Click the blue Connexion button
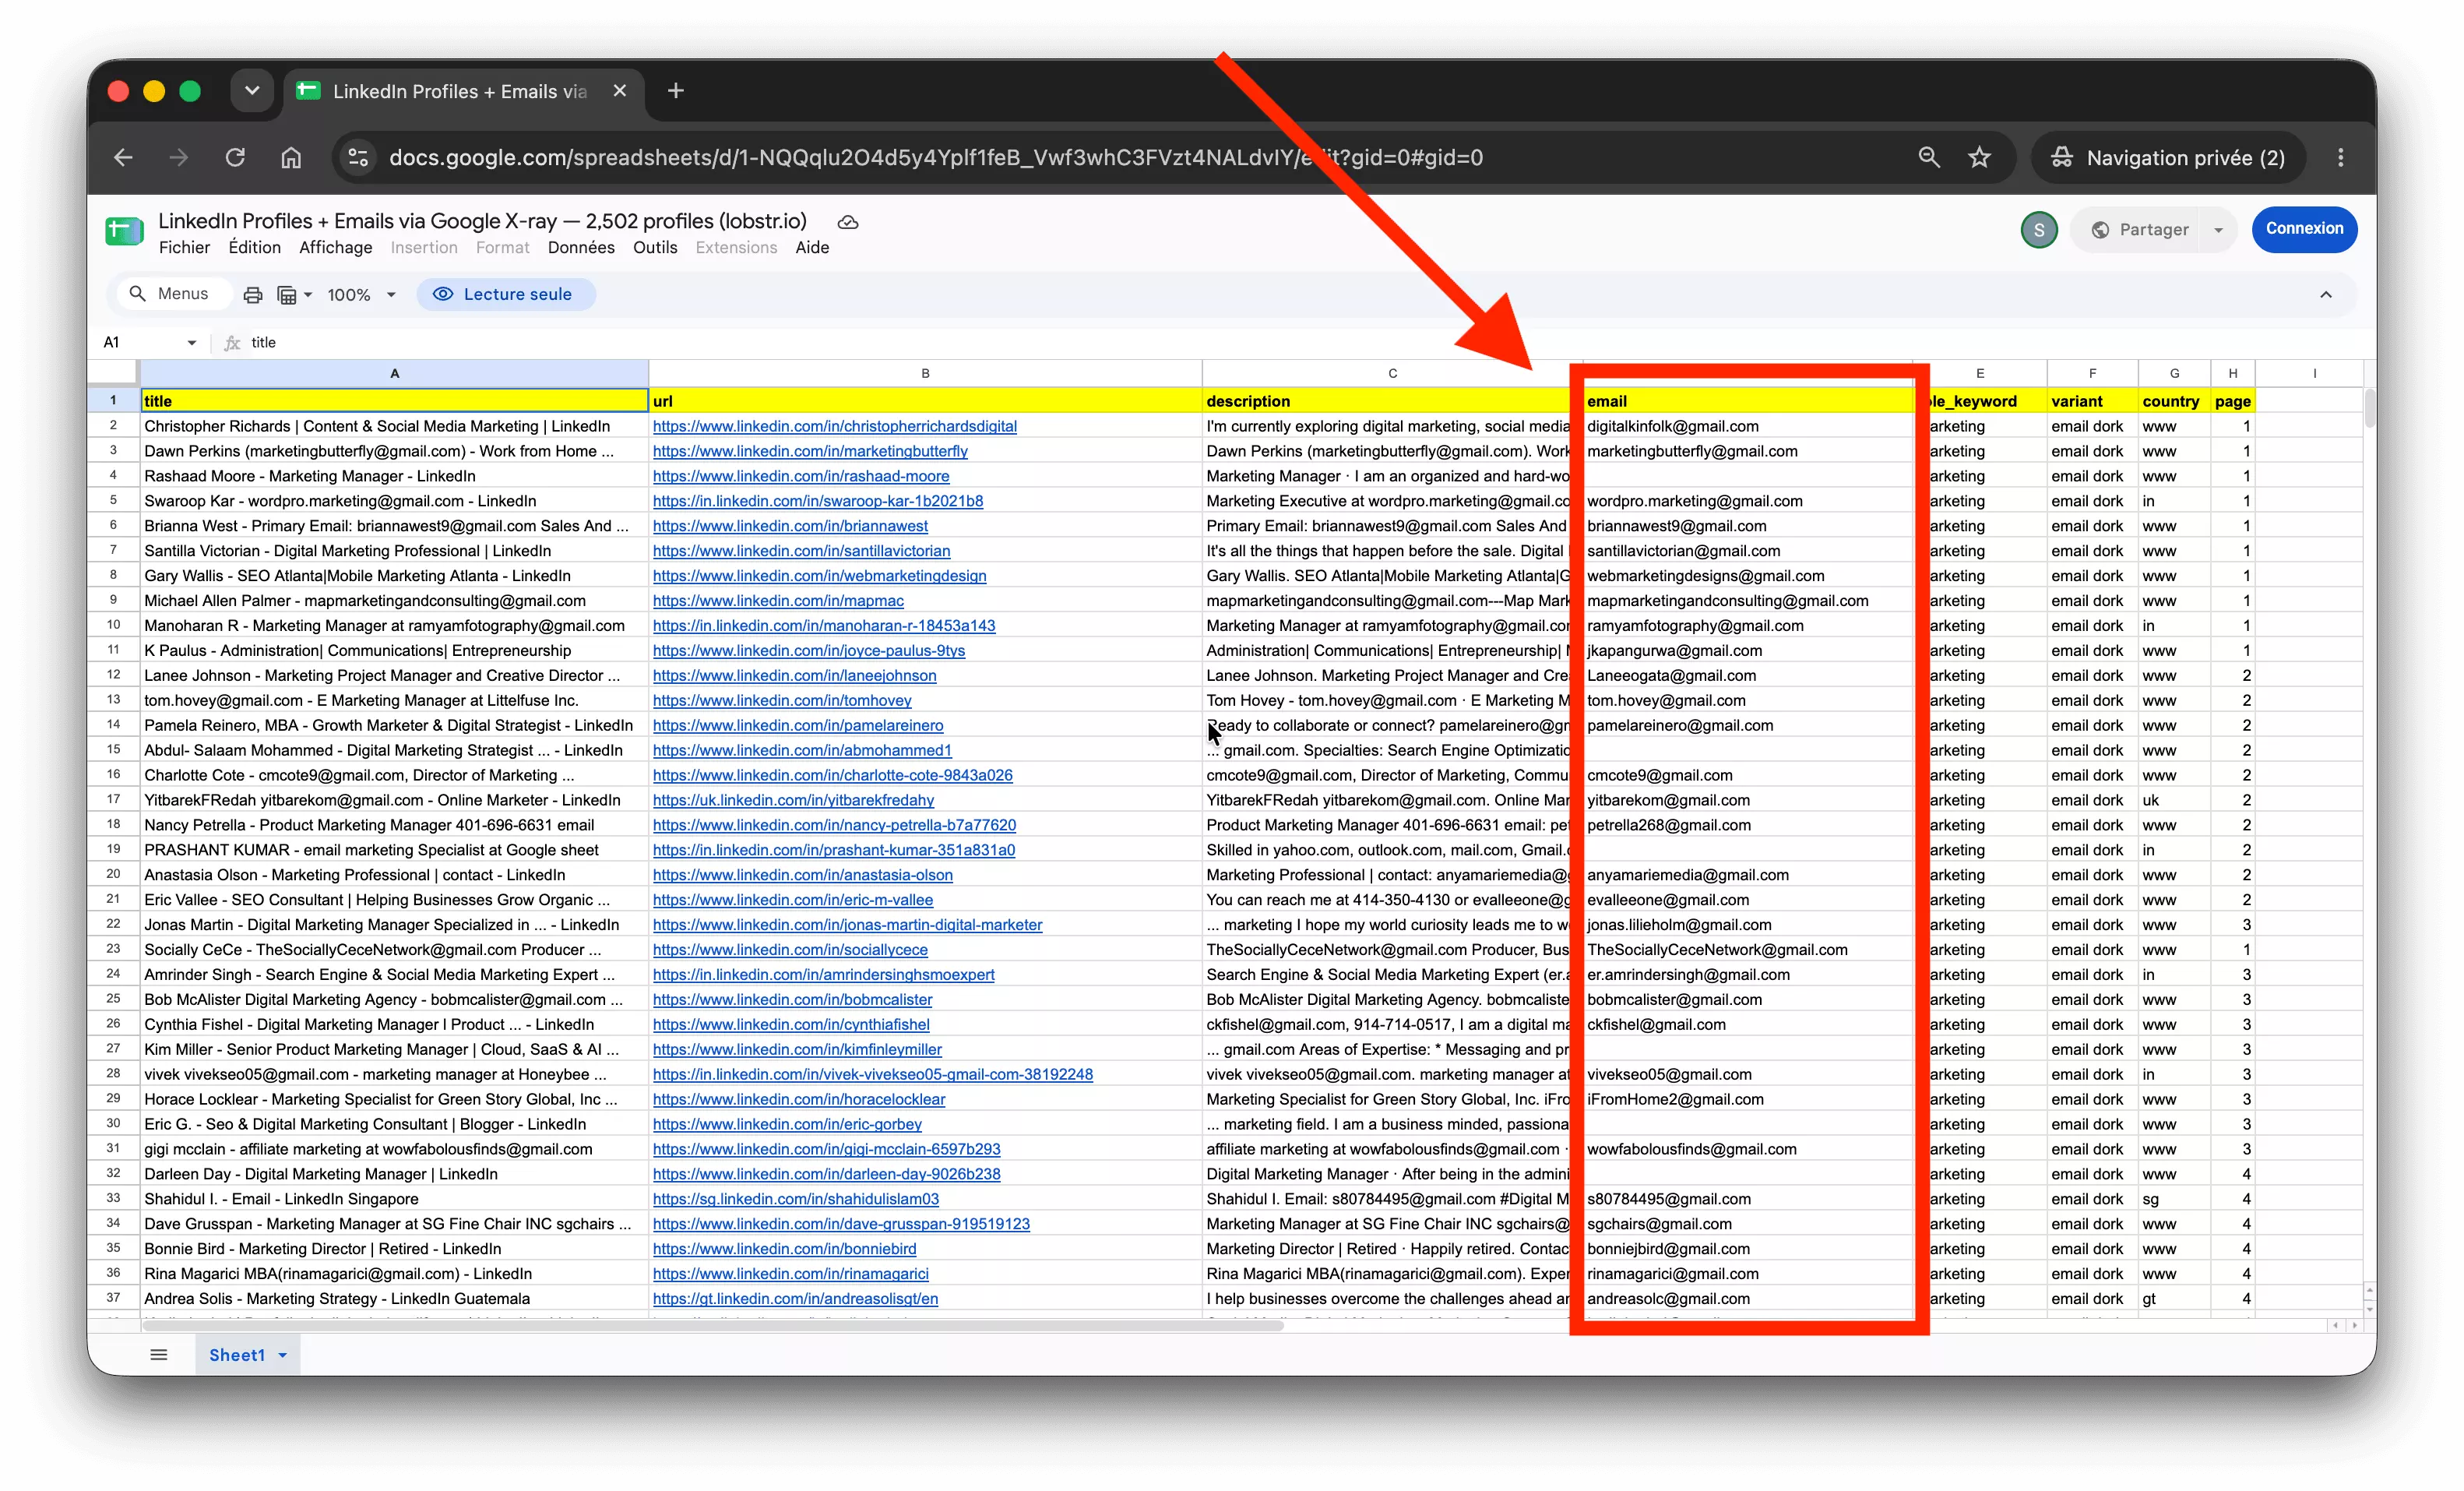This screenshot has height=1491, width=2464. pos(2304,229)
